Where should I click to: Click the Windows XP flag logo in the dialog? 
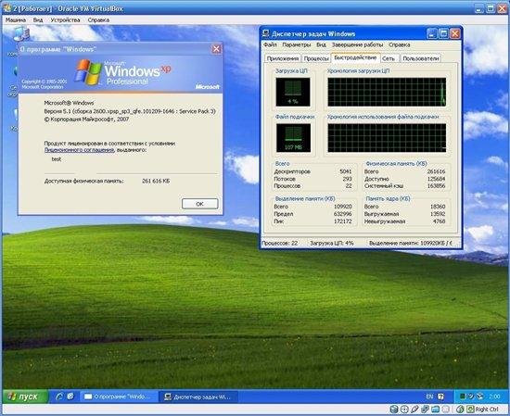coord(87,72)
